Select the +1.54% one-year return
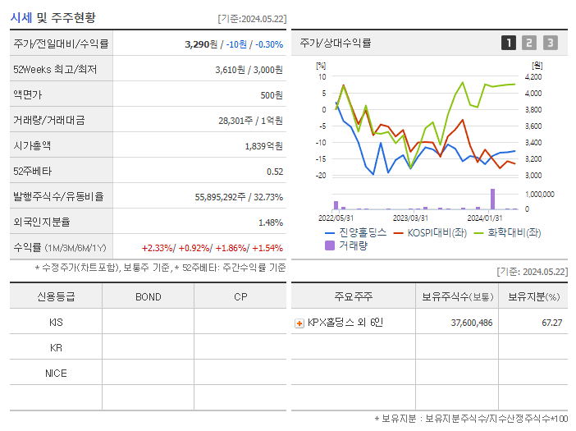The height and width of the screenshot is (431, 576). click(x=267, y=248)
